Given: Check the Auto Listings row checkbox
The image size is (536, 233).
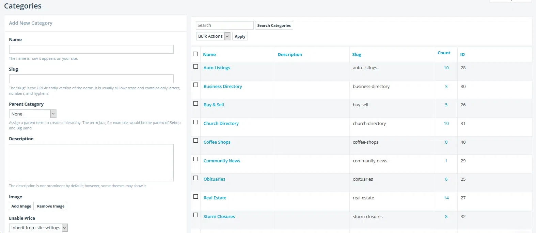Looking at the screenshot, I should click(x=195, y=67).
